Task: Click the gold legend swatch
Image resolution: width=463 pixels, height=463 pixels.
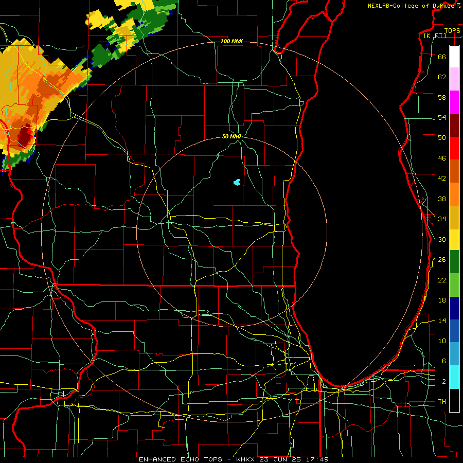Action: tap(454, 218)
